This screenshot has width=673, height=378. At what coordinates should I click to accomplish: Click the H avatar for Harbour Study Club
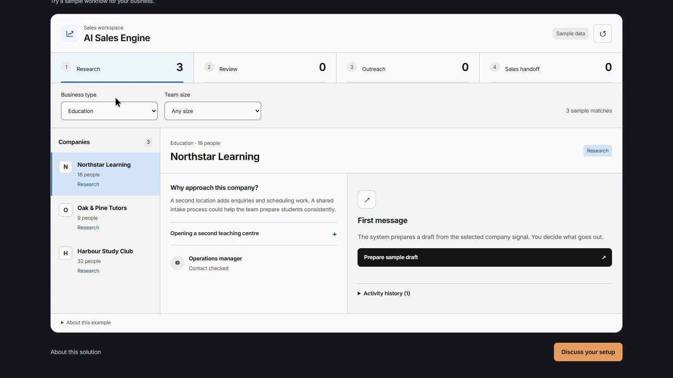(66, 253)
